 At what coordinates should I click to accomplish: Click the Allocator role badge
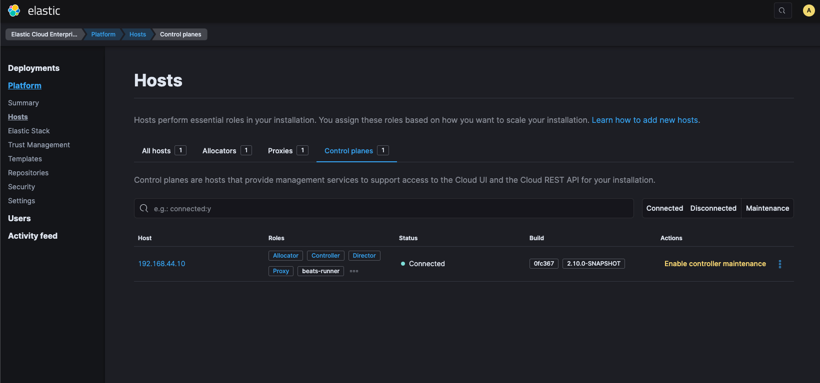click(x=285, y=256)
